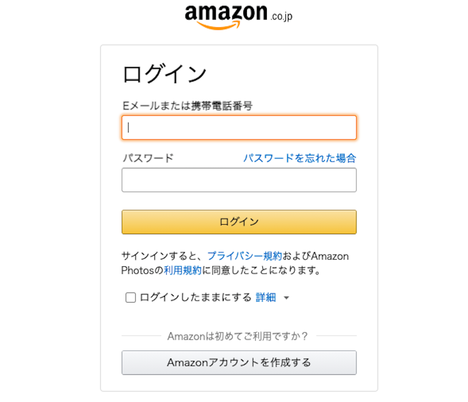Viewport: 468px width, 402px height.
Task: Click the ログインしたままにする label text
Action: [x=195, y=298]
